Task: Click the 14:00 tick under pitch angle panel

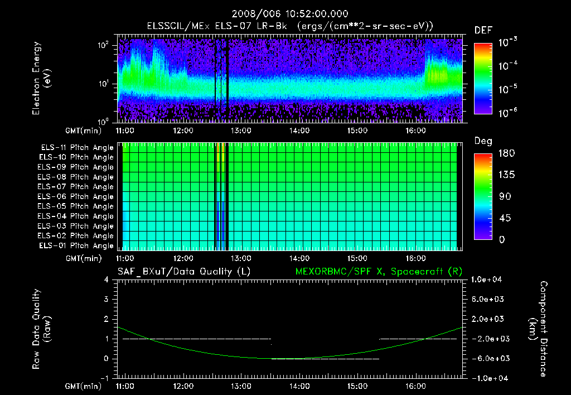Action: tap(299, 258)
